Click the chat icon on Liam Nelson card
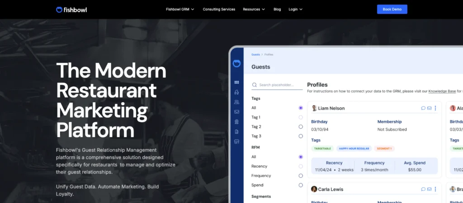The image size is (463, 203). [x=423, y=109]
